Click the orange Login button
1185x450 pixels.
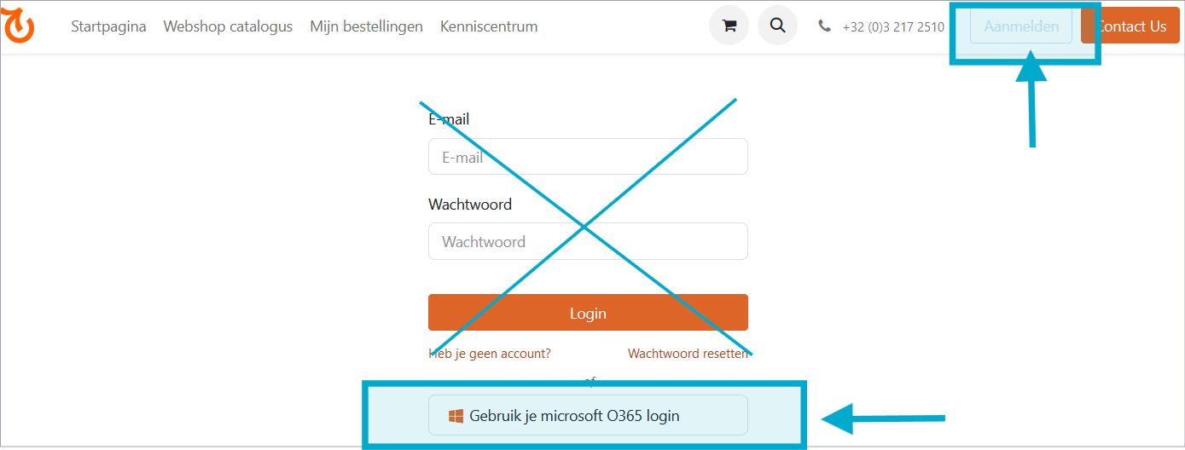588,313
